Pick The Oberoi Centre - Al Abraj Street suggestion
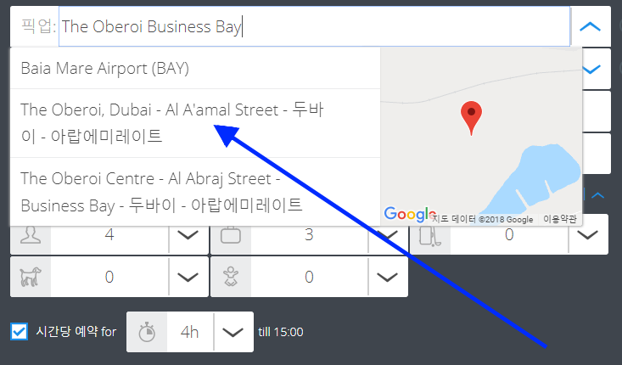This screenshot has height=365, width=622. tap(195, 192)
